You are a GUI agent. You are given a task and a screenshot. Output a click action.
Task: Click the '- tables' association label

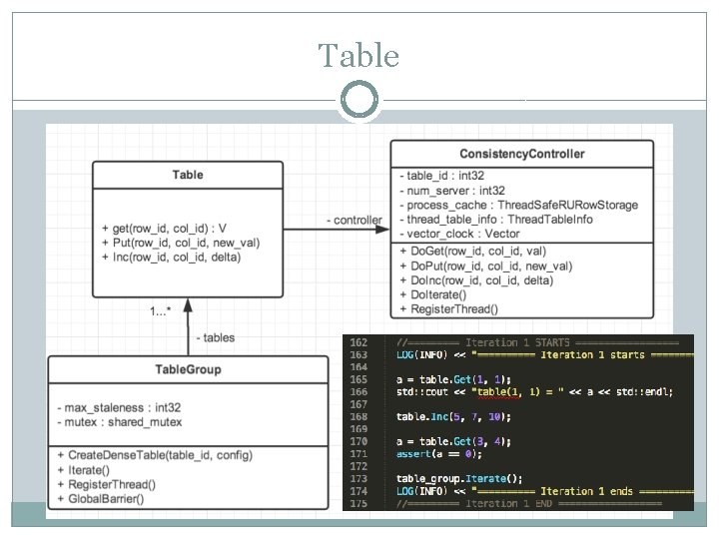tap(216, 337)
